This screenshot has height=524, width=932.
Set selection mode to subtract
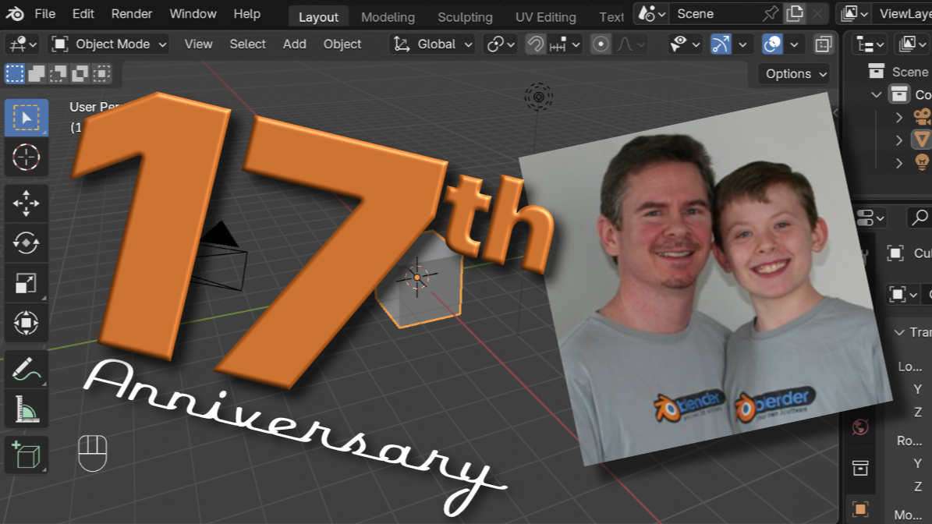(58, 73)
